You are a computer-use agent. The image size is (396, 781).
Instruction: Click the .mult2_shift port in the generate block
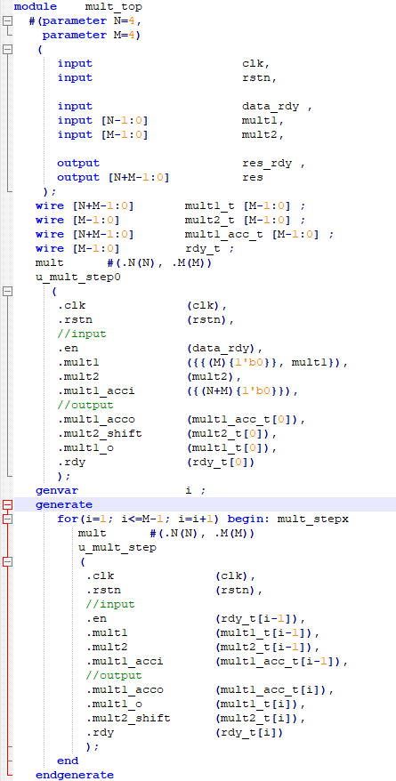tap(128, 718)
